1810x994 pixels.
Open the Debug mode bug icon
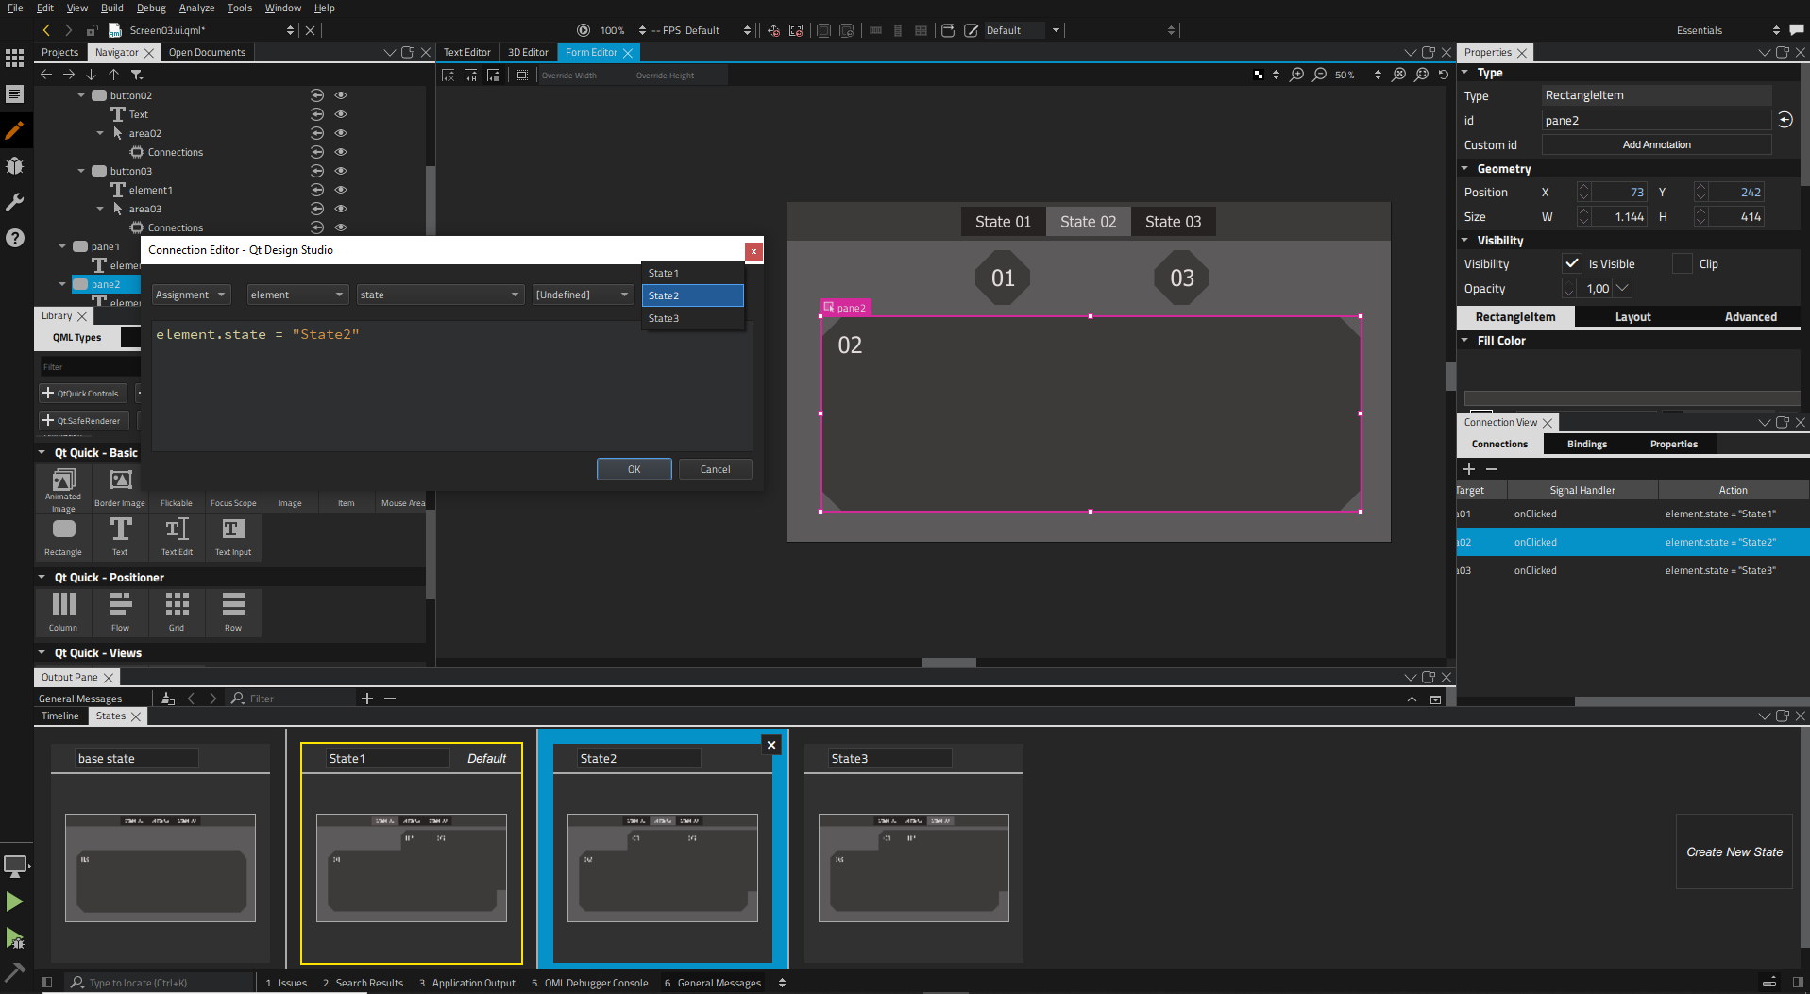14,166
